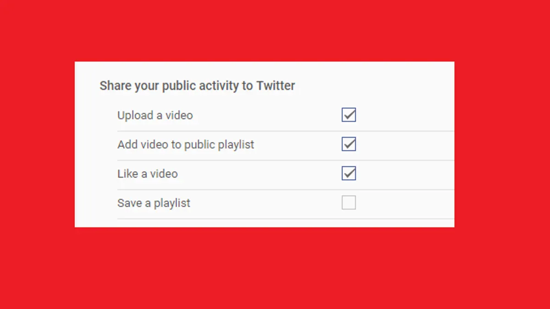Image resolution: width=550 pixels, height=309 pixels.
Task: Click the red area right of the white panel
Action: click(x=502, y=144)
